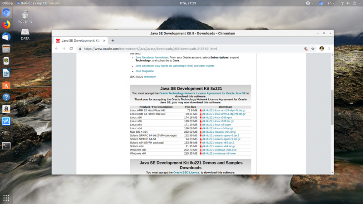Bookmark this page with star icon
The image size is (363, 204).
(x=313, y=49)
